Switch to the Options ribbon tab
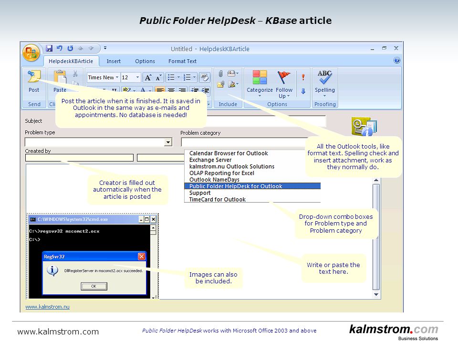This screenshot has width=458, height=344. coord(145,61)
